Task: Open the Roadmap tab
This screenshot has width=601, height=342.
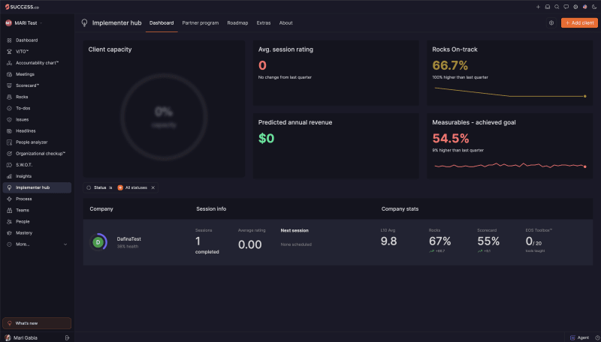Action: 237,23
